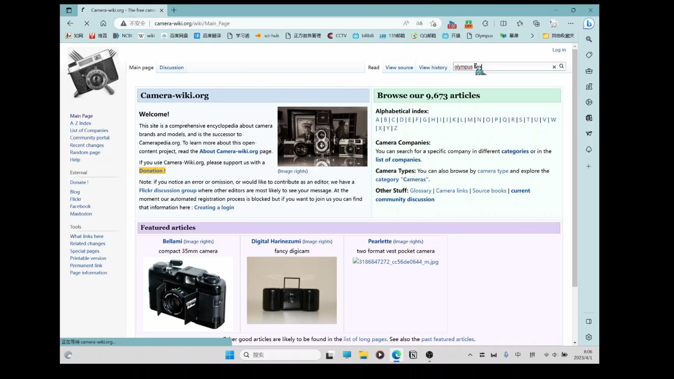Image resolution: width=674 pixels, height=379 pixels.
Task: Click the Donation ! link
Action: (152, 171)
